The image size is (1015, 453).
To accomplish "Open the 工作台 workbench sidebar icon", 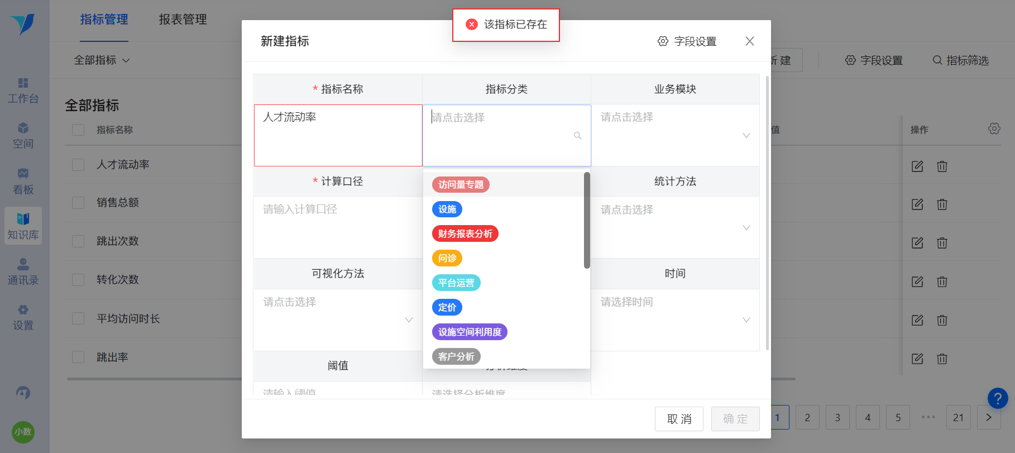I will (23, 90).
